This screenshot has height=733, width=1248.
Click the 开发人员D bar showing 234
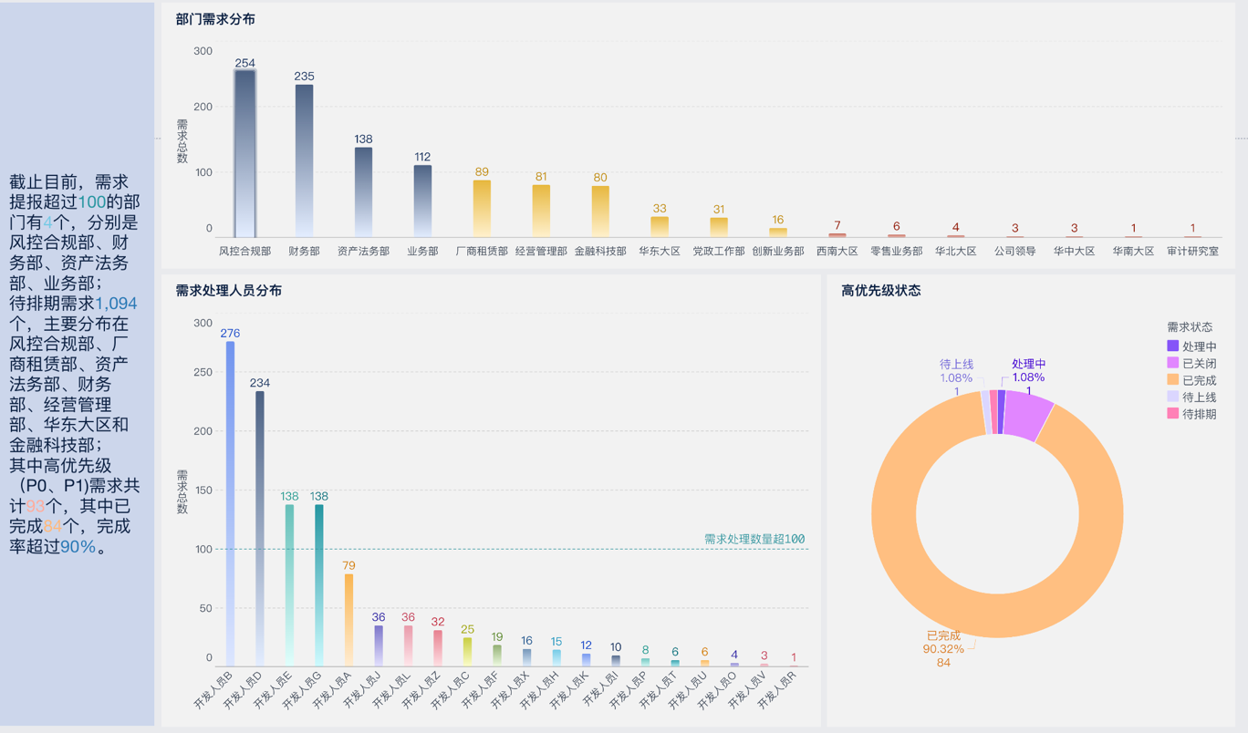(260, 528)
